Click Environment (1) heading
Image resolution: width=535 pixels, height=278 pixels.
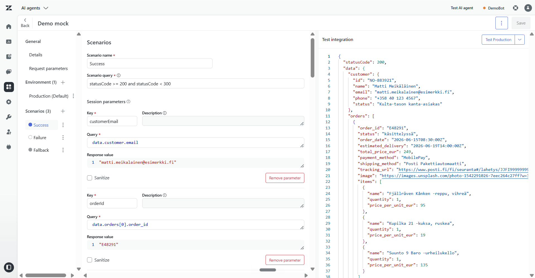(x=41, y=82)
